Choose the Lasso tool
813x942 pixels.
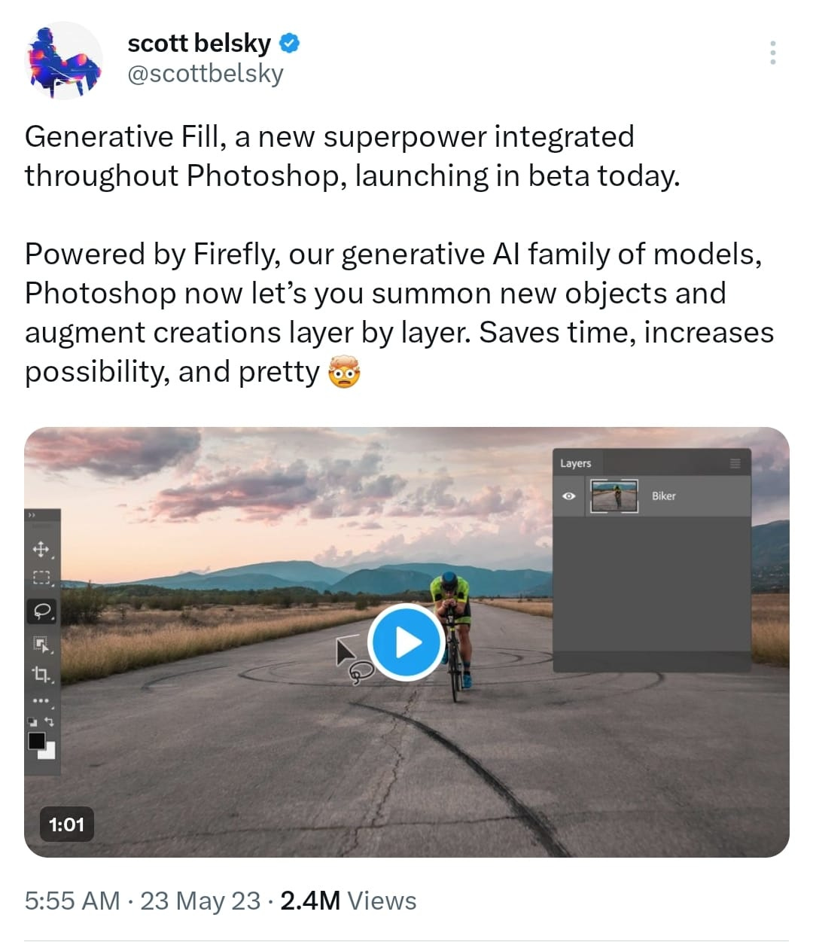pyautogui.click(x=42, y=611)
